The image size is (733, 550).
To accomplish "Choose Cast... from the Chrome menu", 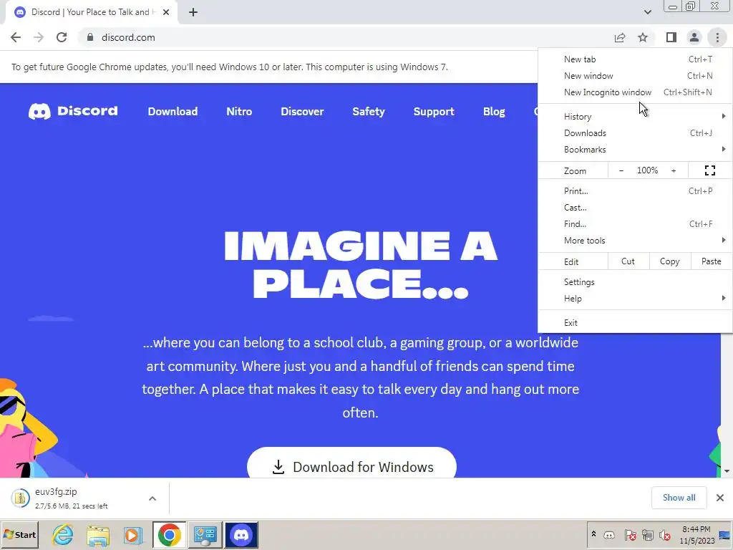I will click(635, 207).
